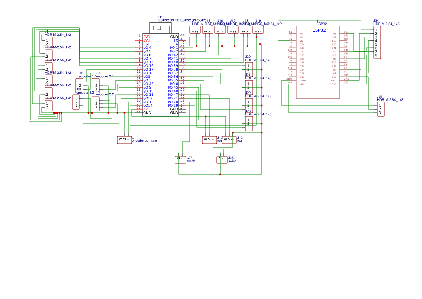The height and width of the screenshot is (299, 422).
Task: Select the J23 HDR-M-2.54_1x3 label
Action: [258, 114]
